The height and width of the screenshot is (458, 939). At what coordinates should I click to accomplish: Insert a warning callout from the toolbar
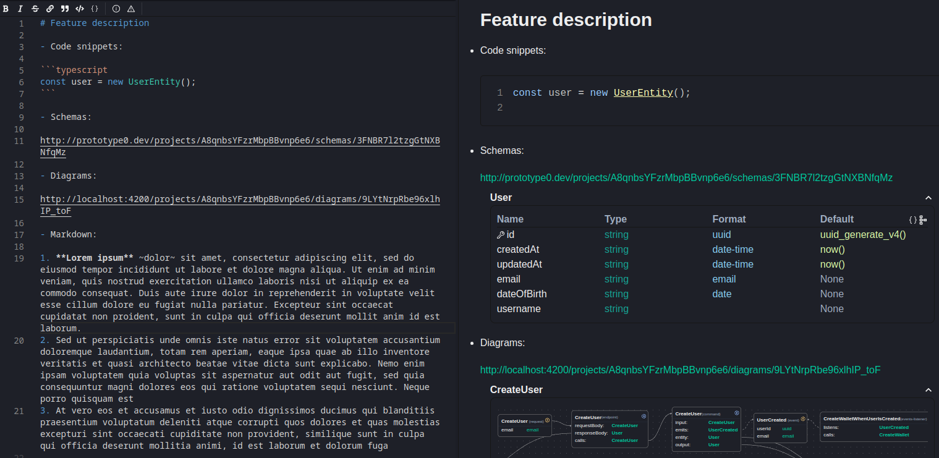tap(131, 9)
